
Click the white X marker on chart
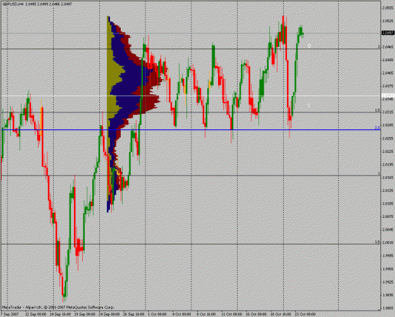(309, 105)
